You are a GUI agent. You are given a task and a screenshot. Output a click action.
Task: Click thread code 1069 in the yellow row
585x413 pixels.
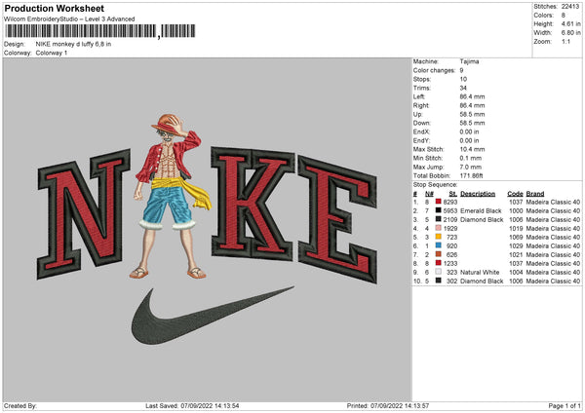coord(516,237)
